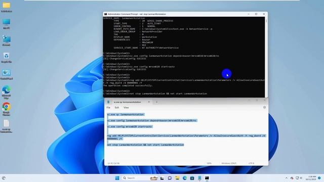Switch to Command Prompt on the taskbar
This screenshot has height=182, width=324.
[x=207, y=178]
